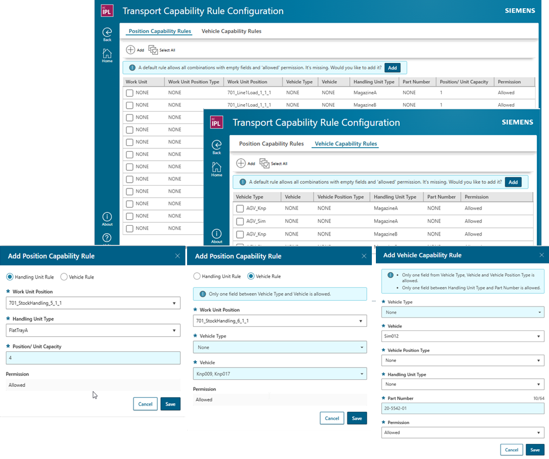Open the Handling Unit Type dropdown showing FlatTrayA
Viewport: 549px width, 459px height.
point(93,330)
